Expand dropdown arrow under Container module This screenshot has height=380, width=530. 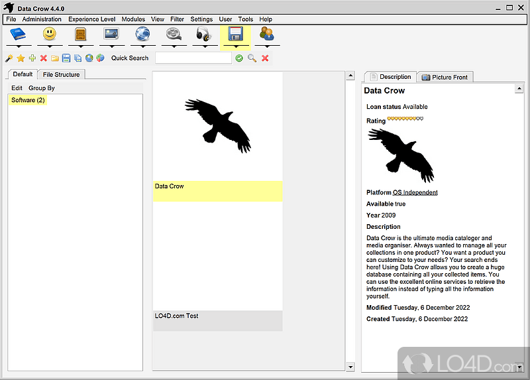coord(81,46)
